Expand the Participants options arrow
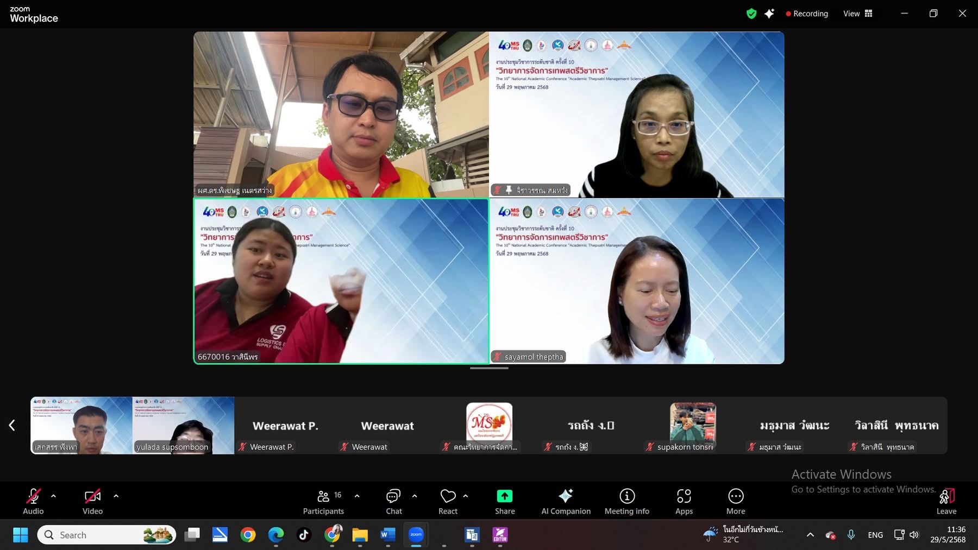978x550 pixels. point(357,496)
